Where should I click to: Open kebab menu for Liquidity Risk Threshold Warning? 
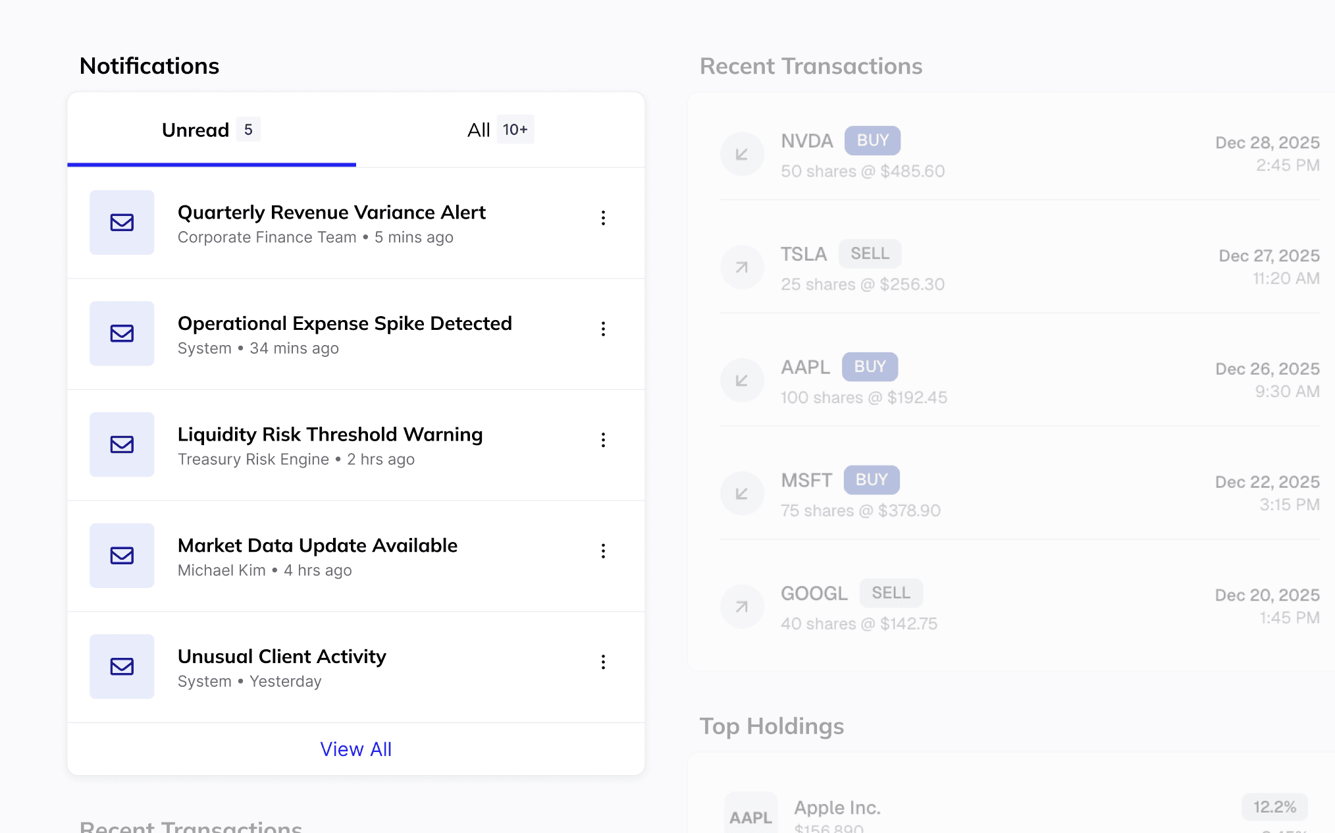point(603,440)
